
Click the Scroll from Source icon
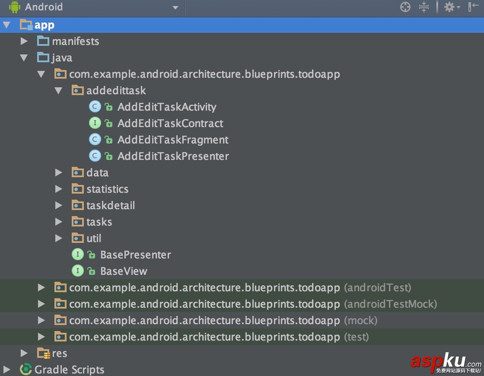pyautogui.click(x=405, y=7)
